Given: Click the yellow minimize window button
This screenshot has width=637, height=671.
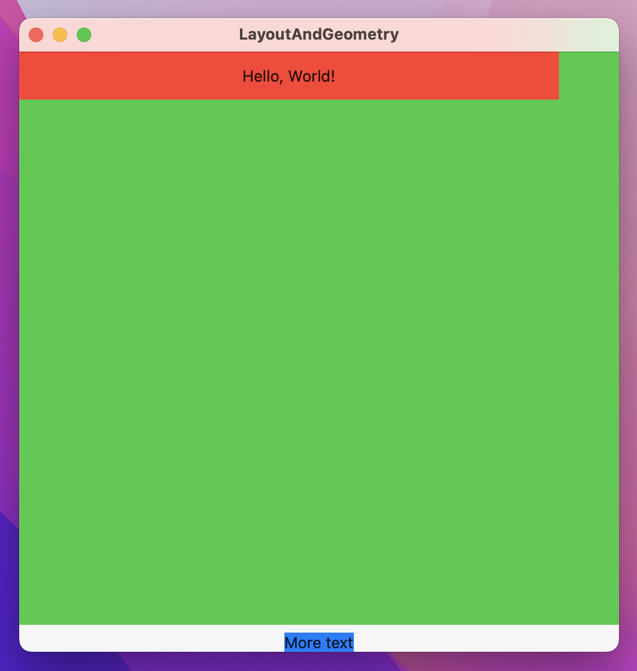Looking at the screenshot, I should pos(60,34).
